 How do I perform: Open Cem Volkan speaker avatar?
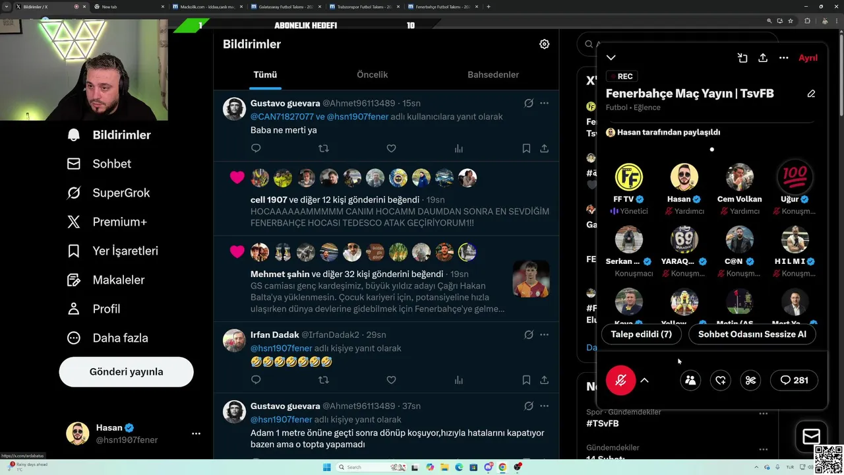[739, 177]
